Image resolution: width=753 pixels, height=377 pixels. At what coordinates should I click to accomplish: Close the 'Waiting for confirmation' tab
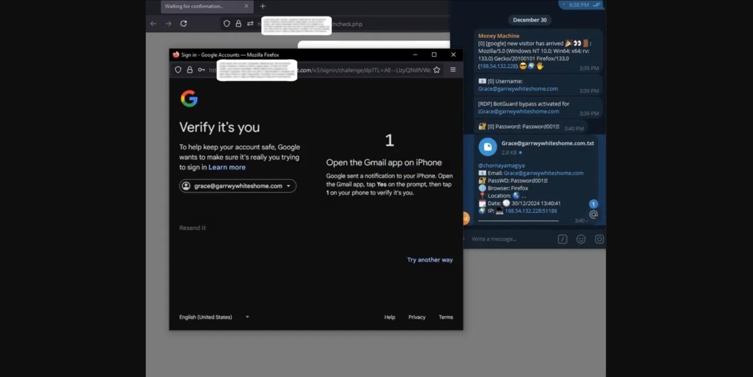[246, 6]
